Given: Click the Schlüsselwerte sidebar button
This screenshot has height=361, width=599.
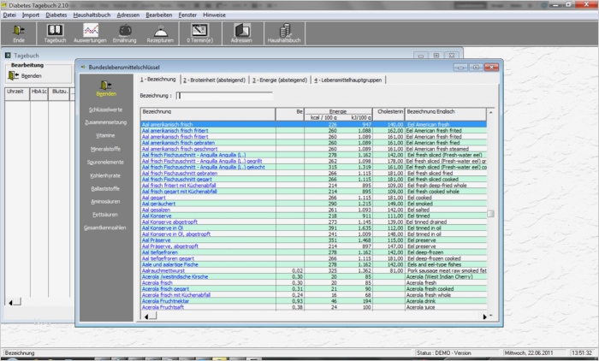Looking at the screenshot, I should coord(106,110).
